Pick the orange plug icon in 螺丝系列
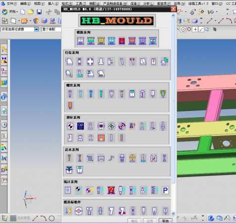Image resolution: width=236 pixels, height=223 pixels. [x=70, y=106]
